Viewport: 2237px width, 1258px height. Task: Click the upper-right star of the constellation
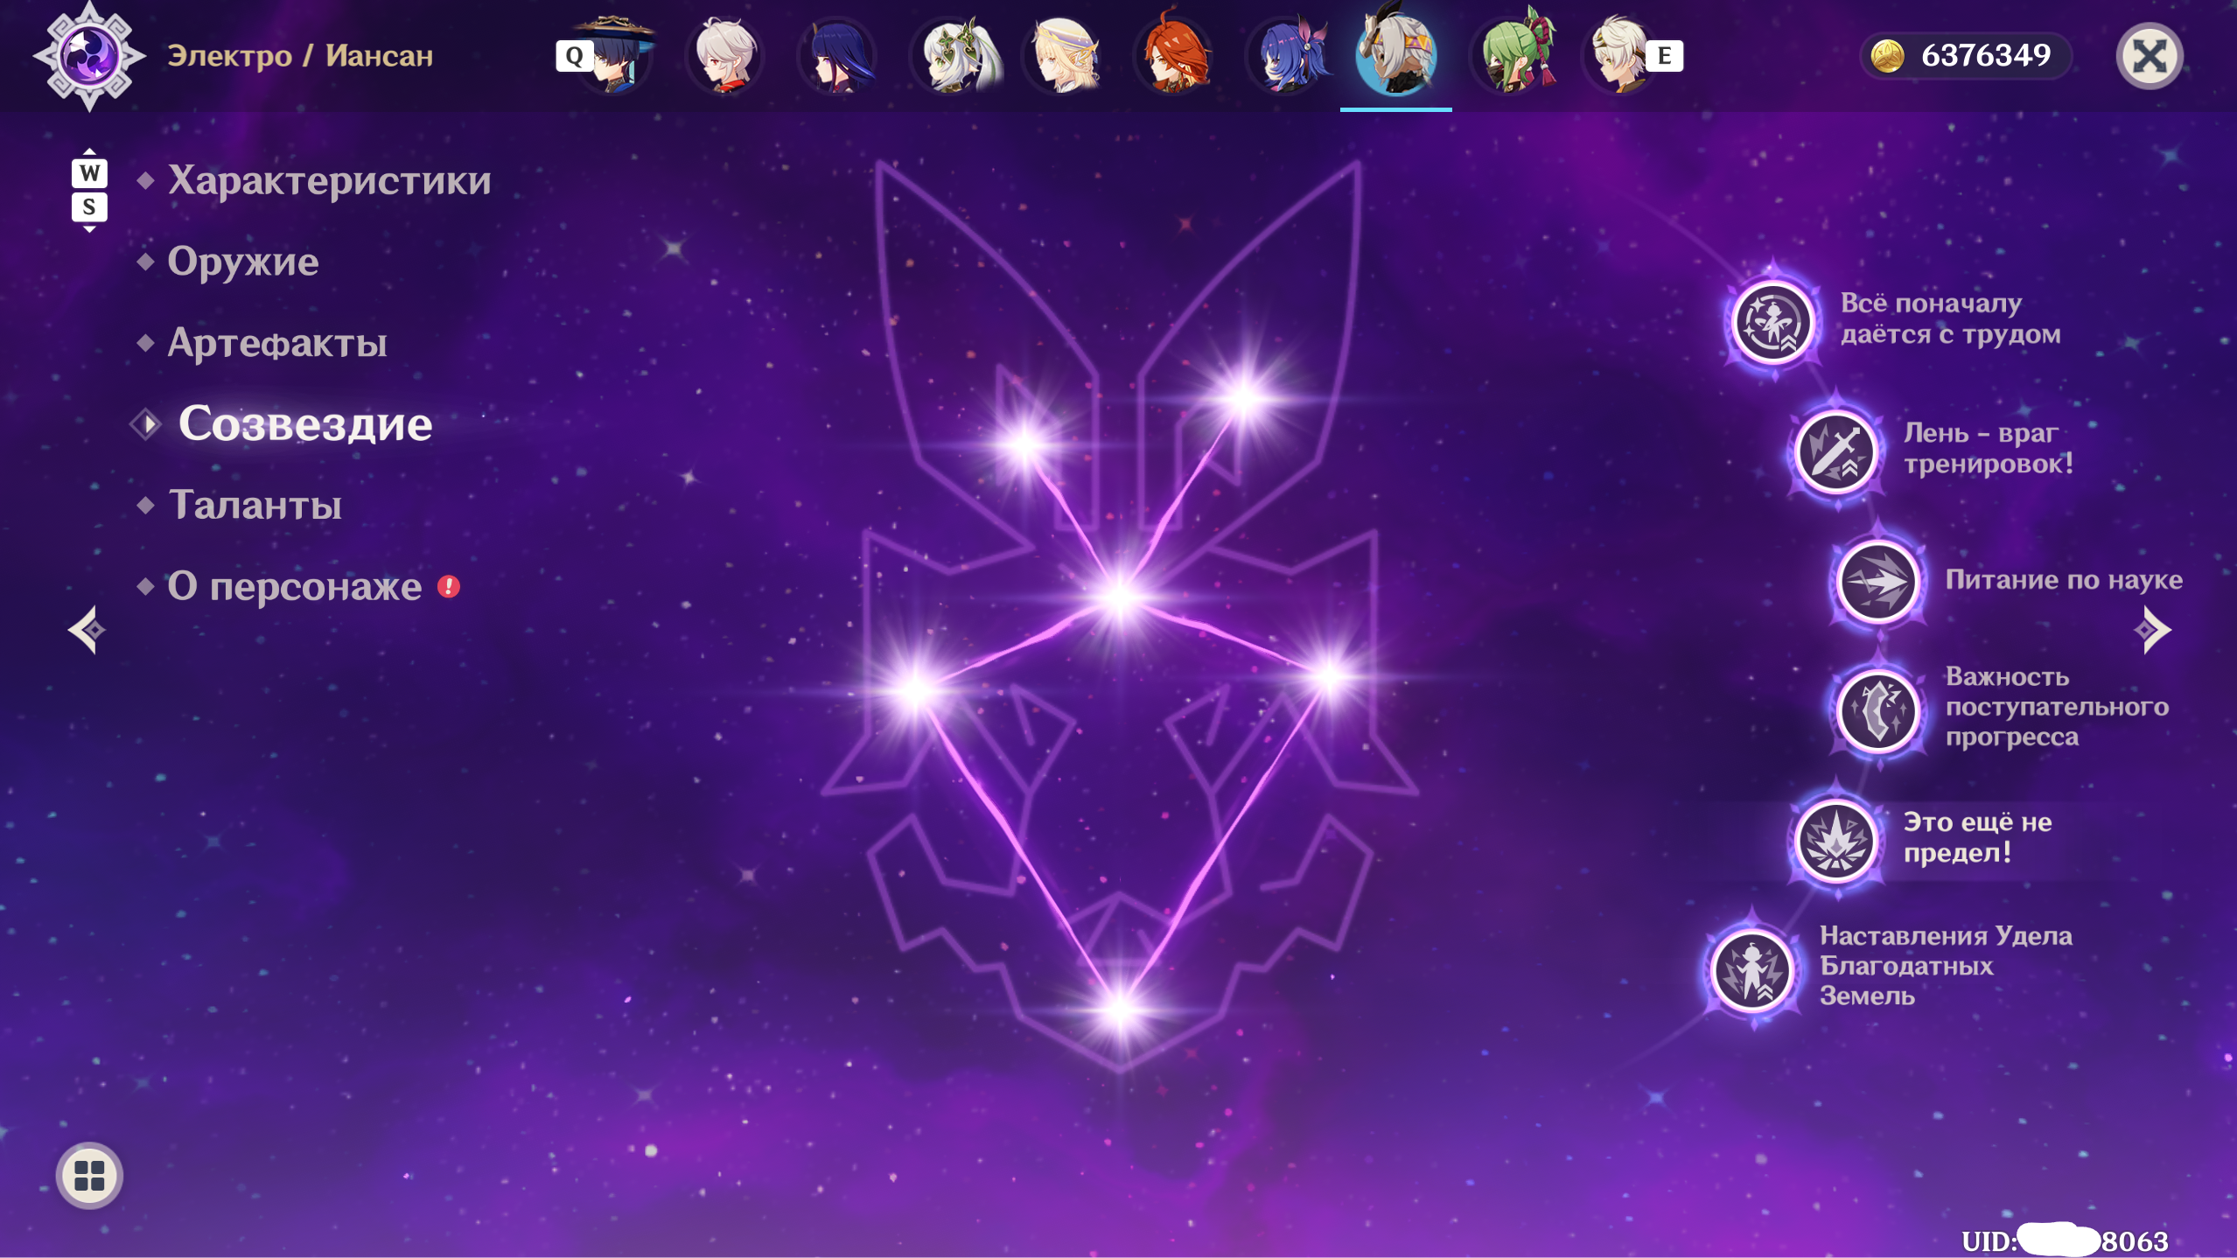pyautogui.click(x=1242, y=399)
